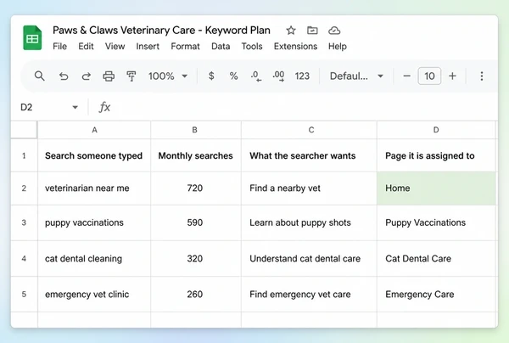Select cell 'veterinarian near me'

[x=94, y=188]
